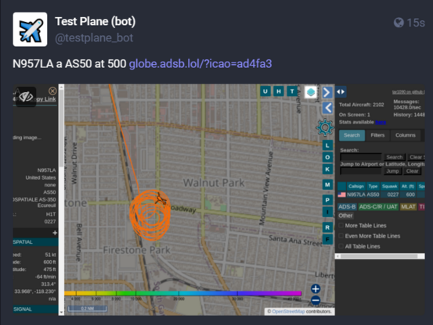
Task: Switch to the Filters tab
Action: point(377,135)
